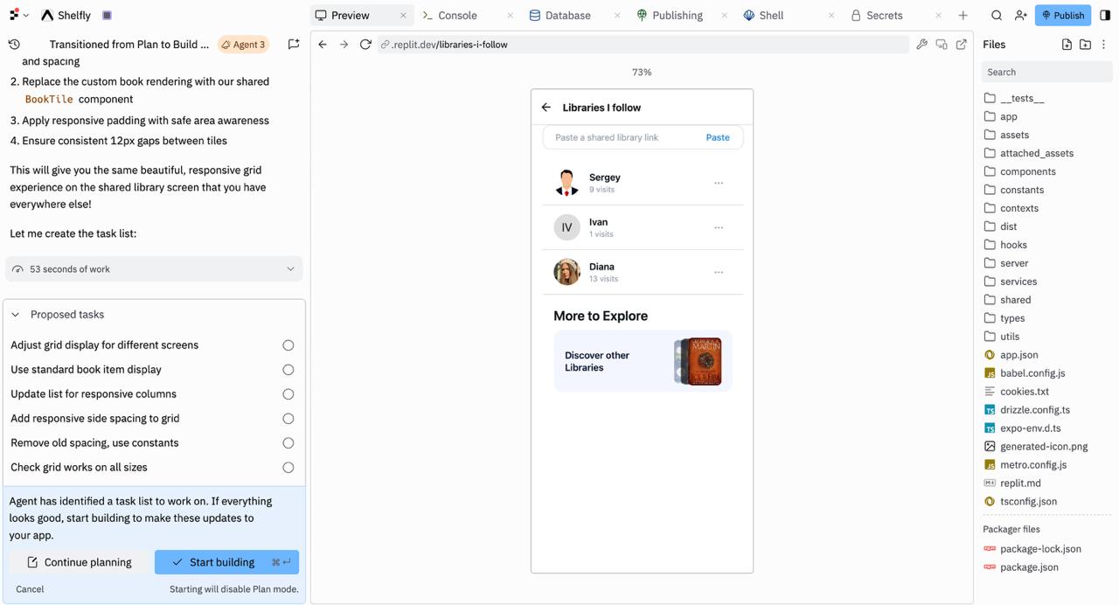Close the Database tab
This screenshot has height=605, width=1119.
[618, 16]
